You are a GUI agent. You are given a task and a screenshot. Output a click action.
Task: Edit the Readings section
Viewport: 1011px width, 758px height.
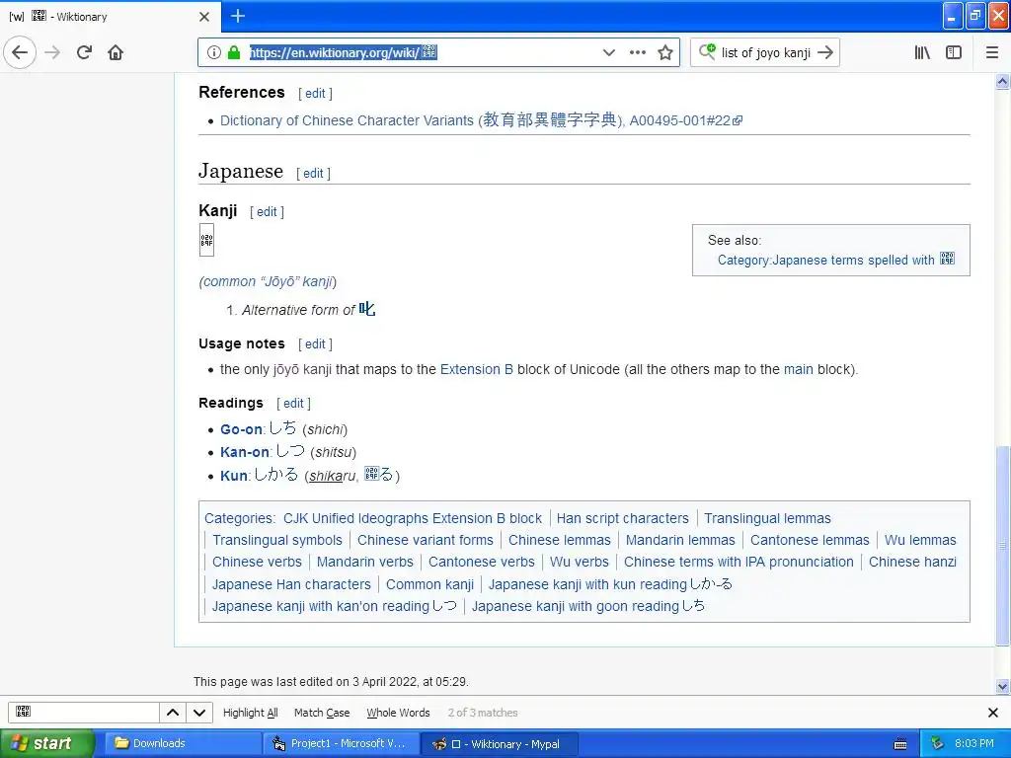(x=292, y=404)
